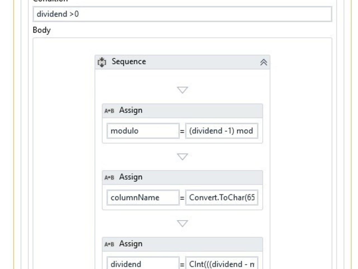Click the icon of the bottom Assign activity
This screenshot has width=358, height=269.
coord(109,244)
